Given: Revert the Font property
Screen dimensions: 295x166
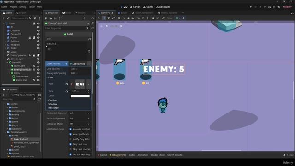Looking at the screenshot, I should [66, 84].
